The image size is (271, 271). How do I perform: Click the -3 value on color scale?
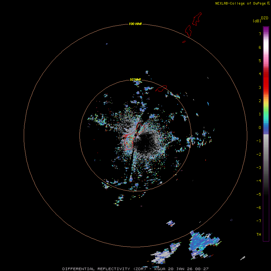(259, 168)
